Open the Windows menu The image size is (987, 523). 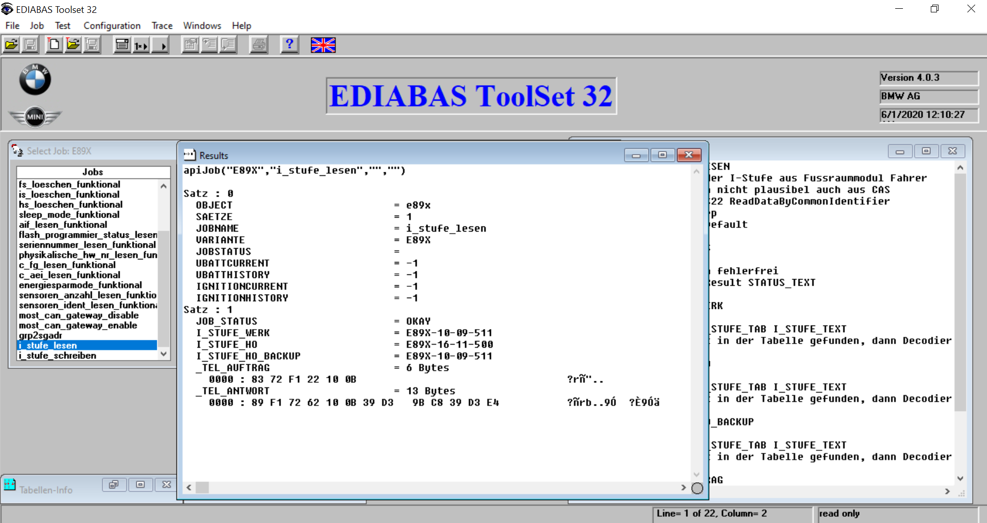pyautogui.click(x=202, y=25)
